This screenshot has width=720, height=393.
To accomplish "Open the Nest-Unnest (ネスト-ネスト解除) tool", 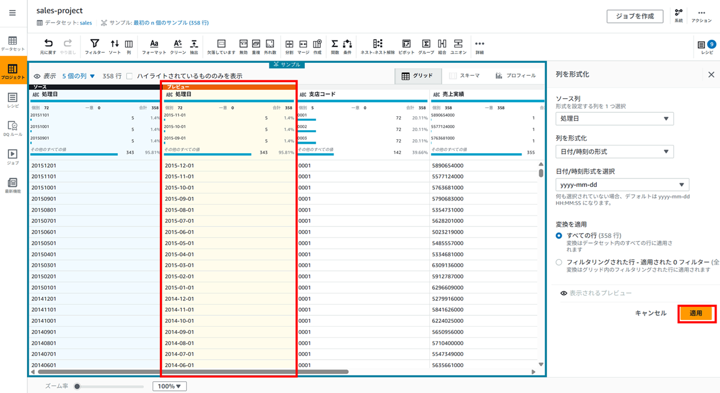I will pyautogui.click(x=377, y=46).
